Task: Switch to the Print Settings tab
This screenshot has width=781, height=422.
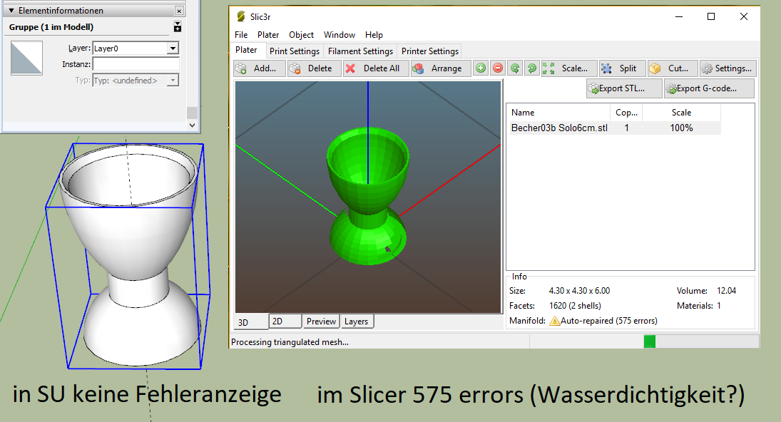Action: (295, 51)
